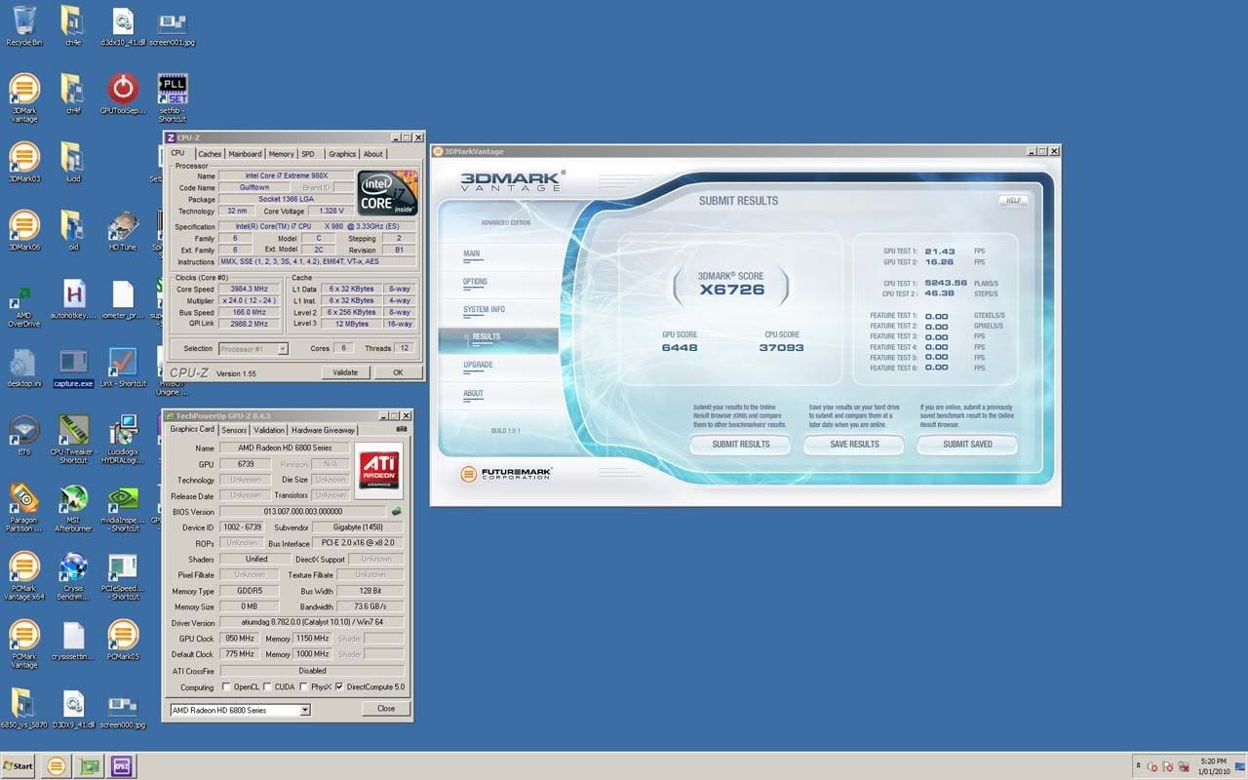Click the BIOS save chip icon in GPU-Z

[x=396, y=511]
